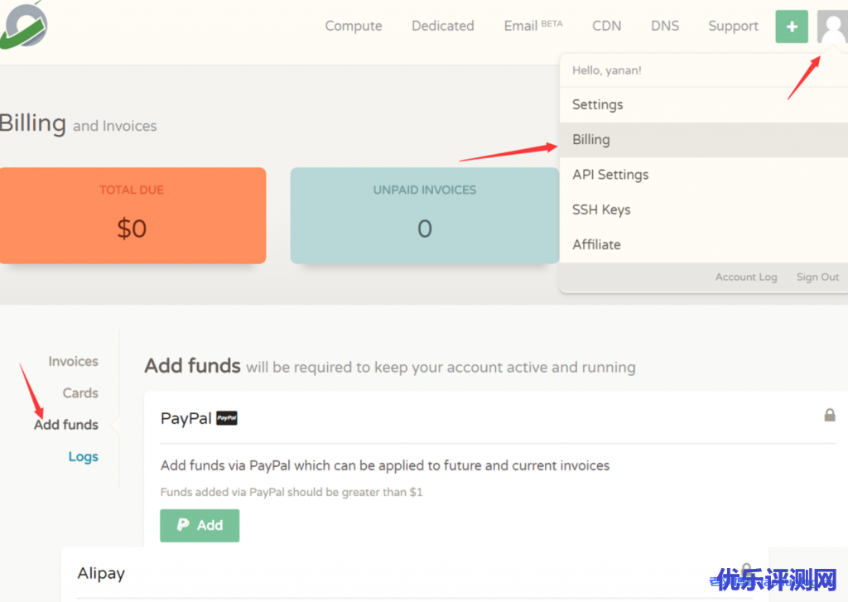Open SSH Keys from account dropdown

[x=601, y=209]
